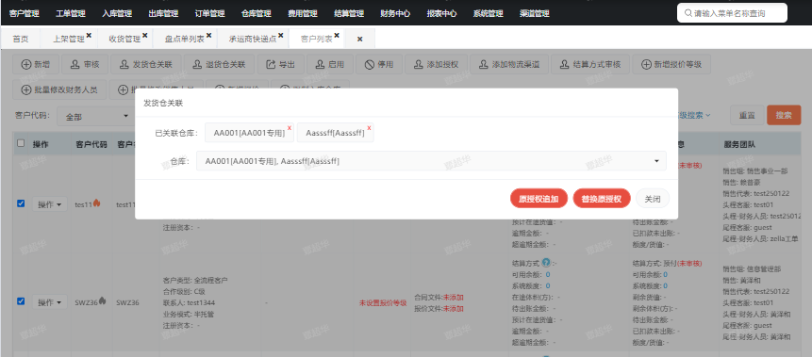
Task: Click the 未设置报价等级 link in SWZ36 row
Action: pyautogui.click(x=383, y=302)
